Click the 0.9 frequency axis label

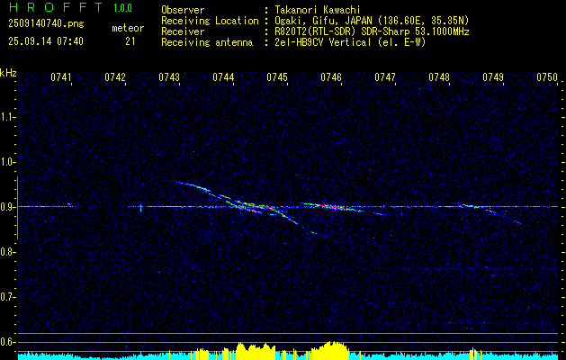tap(7, 207)
